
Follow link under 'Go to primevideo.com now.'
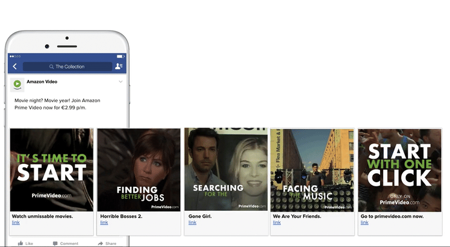(x=364, y=222)
